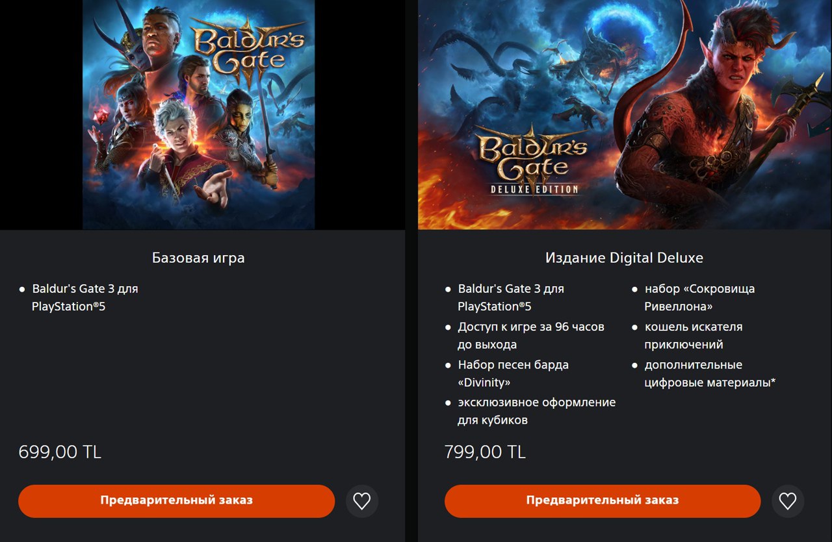Click the "Набор песен барда «Divinity»" item
The width and height of the screenshot is (832, 542).
click(x=513, y=373)
